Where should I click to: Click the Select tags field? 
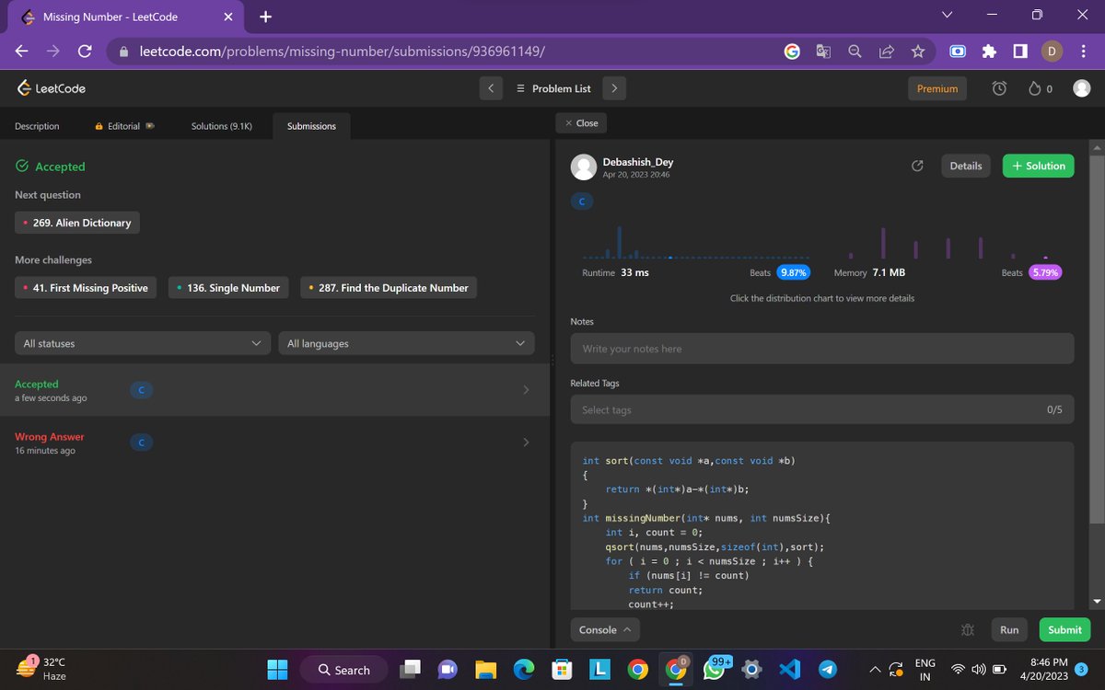(x=822, y=409)
